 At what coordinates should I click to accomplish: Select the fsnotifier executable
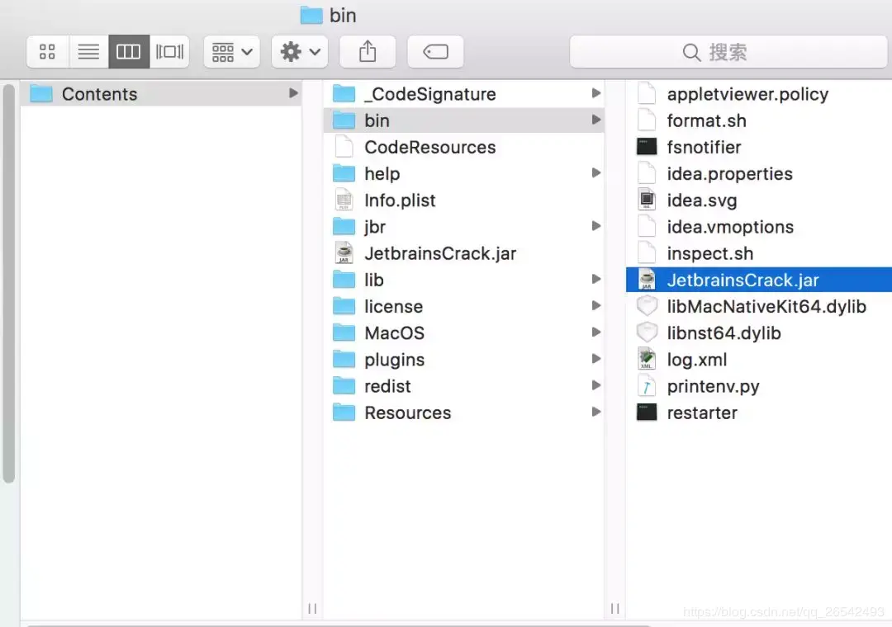pyautogui.click(x=759, y=147)
